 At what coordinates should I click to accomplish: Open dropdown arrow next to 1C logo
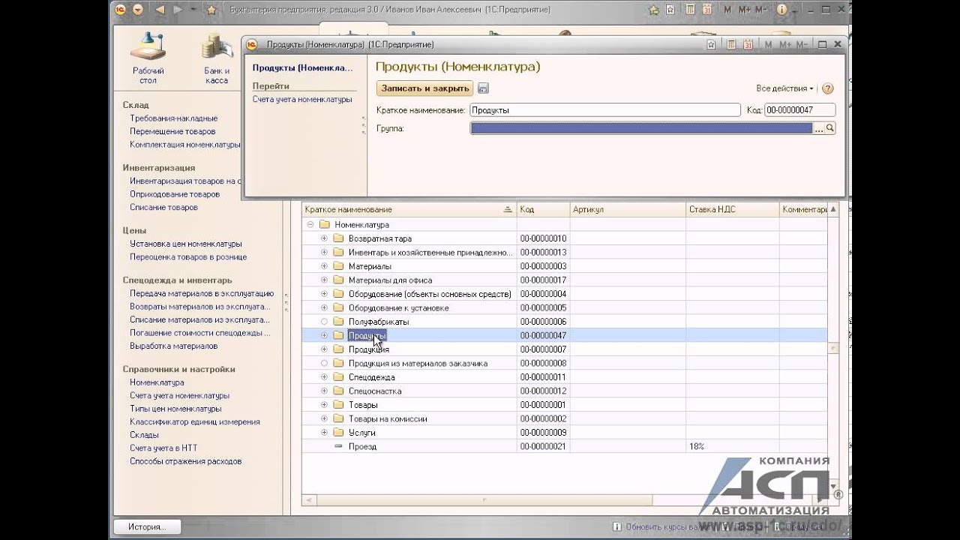(x=138, y=10)
